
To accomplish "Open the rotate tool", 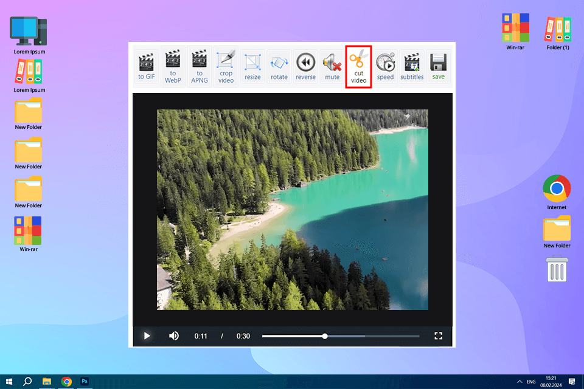I will pyautogui.click(x=279, y=67).
